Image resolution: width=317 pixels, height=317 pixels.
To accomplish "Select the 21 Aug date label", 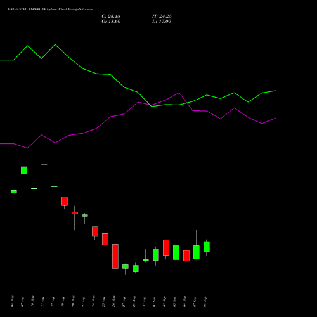I will point(83,301).
